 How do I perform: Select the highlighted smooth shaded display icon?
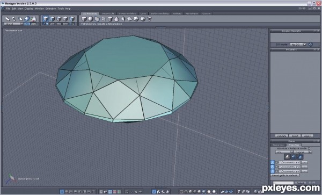(204, 192)
